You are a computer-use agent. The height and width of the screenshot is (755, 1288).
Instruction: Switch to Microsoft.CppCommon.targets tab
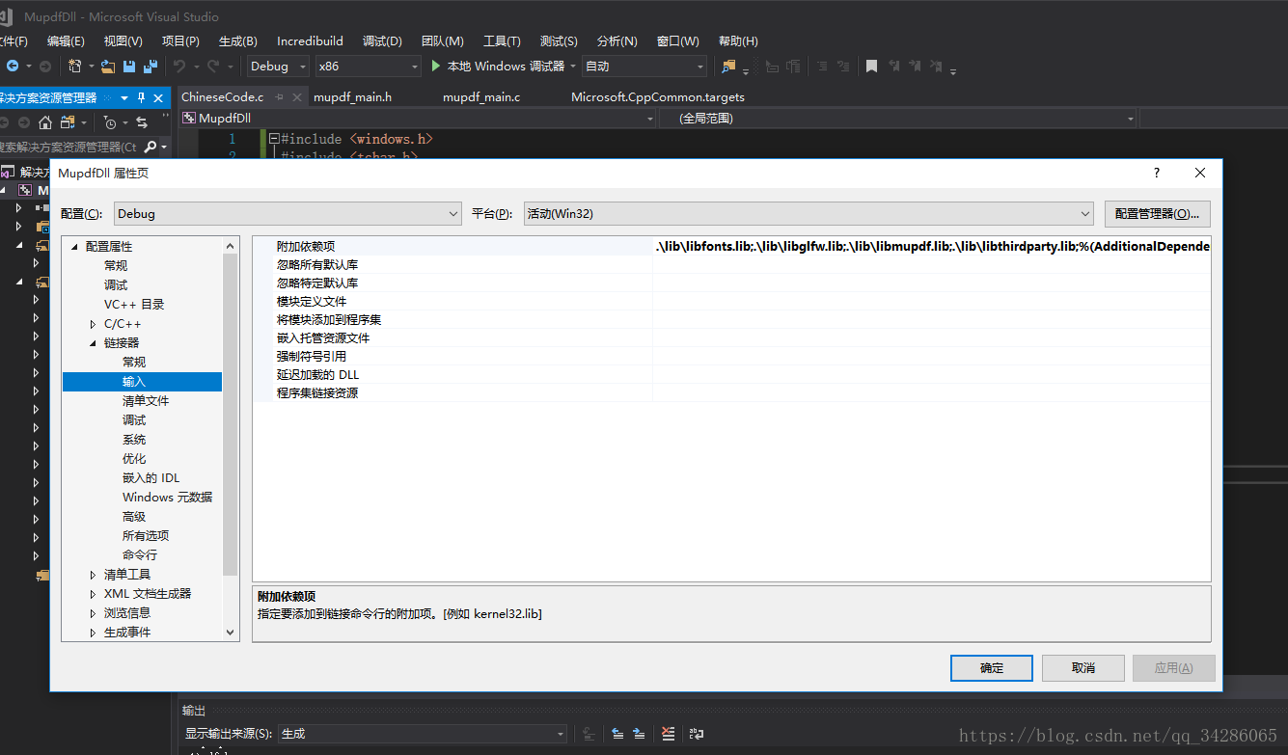[x=658, y=97]
